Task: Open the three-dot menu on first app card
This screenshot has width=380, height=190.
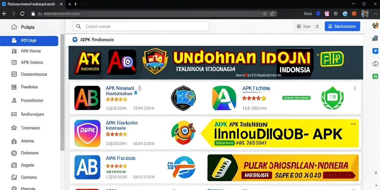Action: point(355,88)
